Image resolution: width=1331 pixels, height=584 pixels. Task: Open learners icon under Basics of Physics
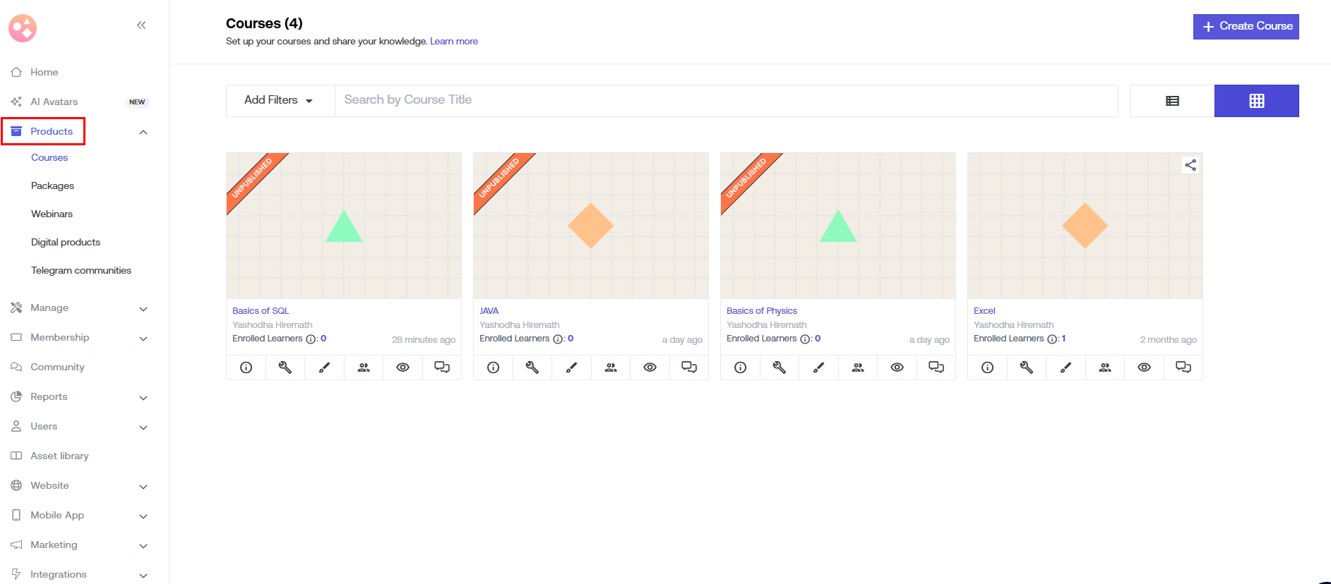coord(858,367)
